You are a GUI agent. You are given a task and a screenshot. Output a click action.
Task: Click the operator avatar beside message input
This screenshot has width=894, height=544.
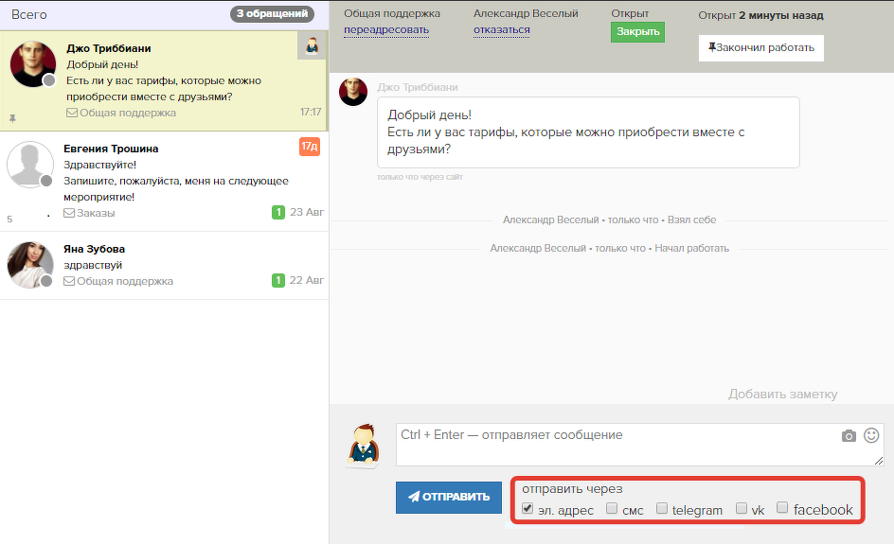point(363,446)
